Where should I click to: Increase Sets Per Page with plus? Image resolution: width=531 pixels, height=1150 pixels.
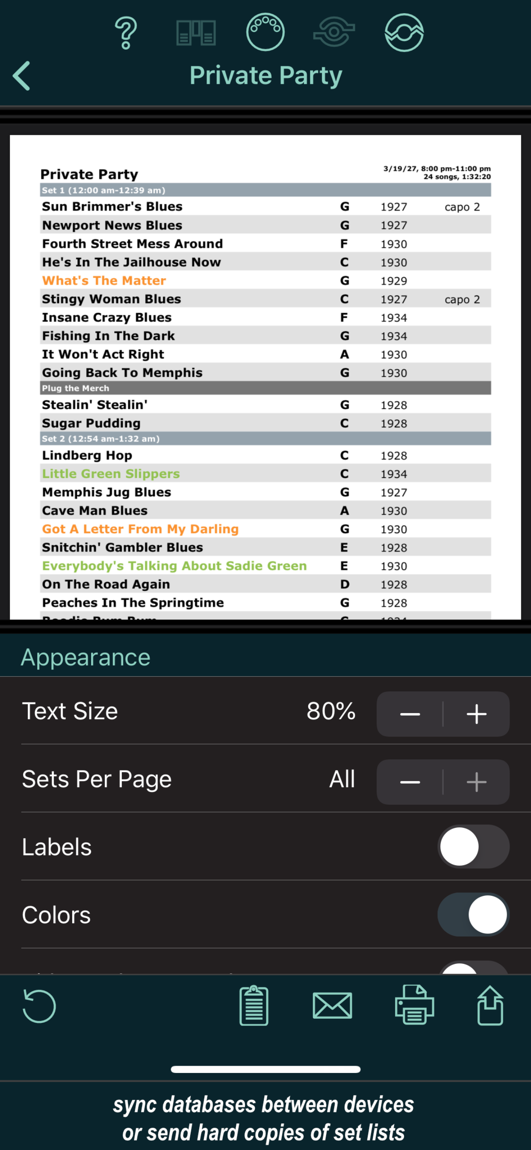click(476, 782)
